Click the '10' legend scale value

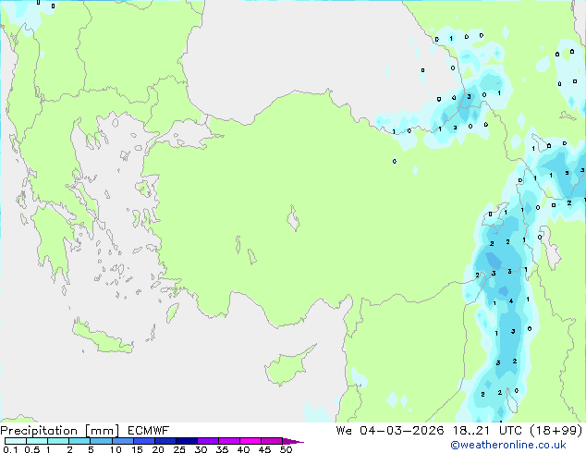coord(116,449)
